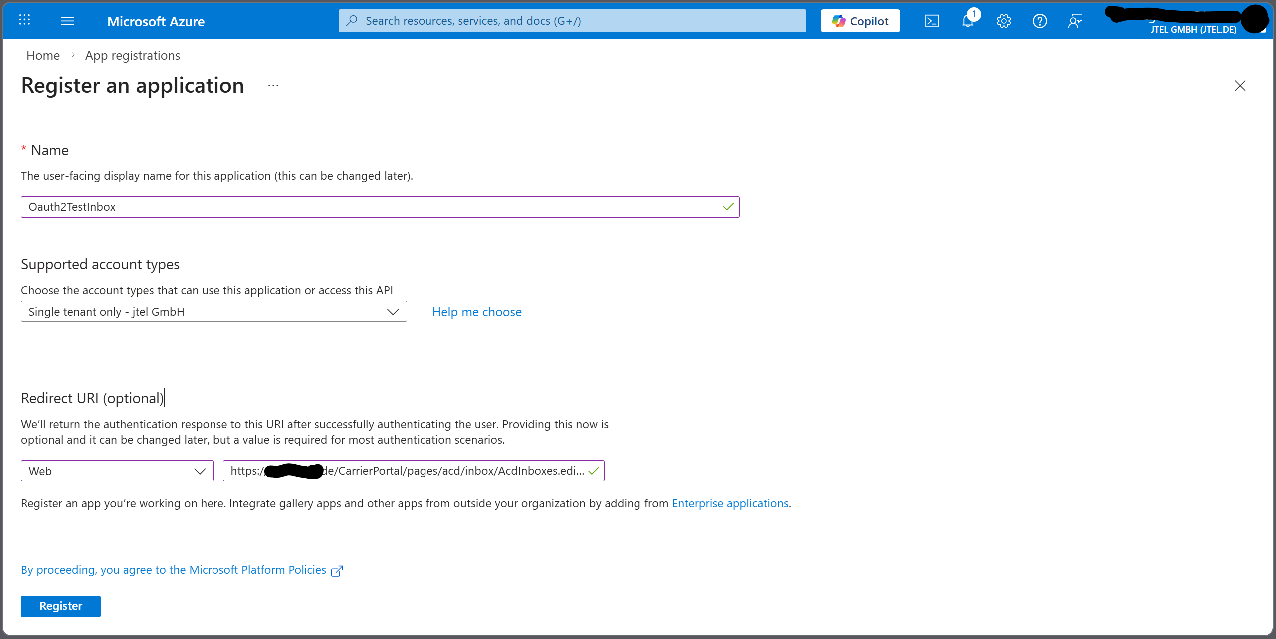Expand the Supported account types dropdown
The height and width of the screenshot is (639, 1276).
coord(213,312)
